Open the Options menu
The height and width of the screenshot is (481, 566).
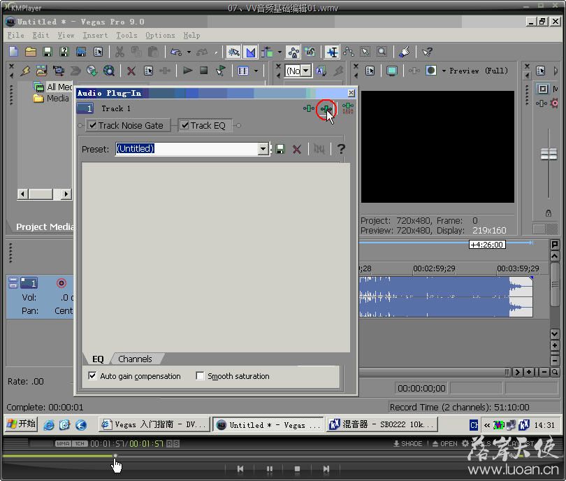tap(160, 35)
